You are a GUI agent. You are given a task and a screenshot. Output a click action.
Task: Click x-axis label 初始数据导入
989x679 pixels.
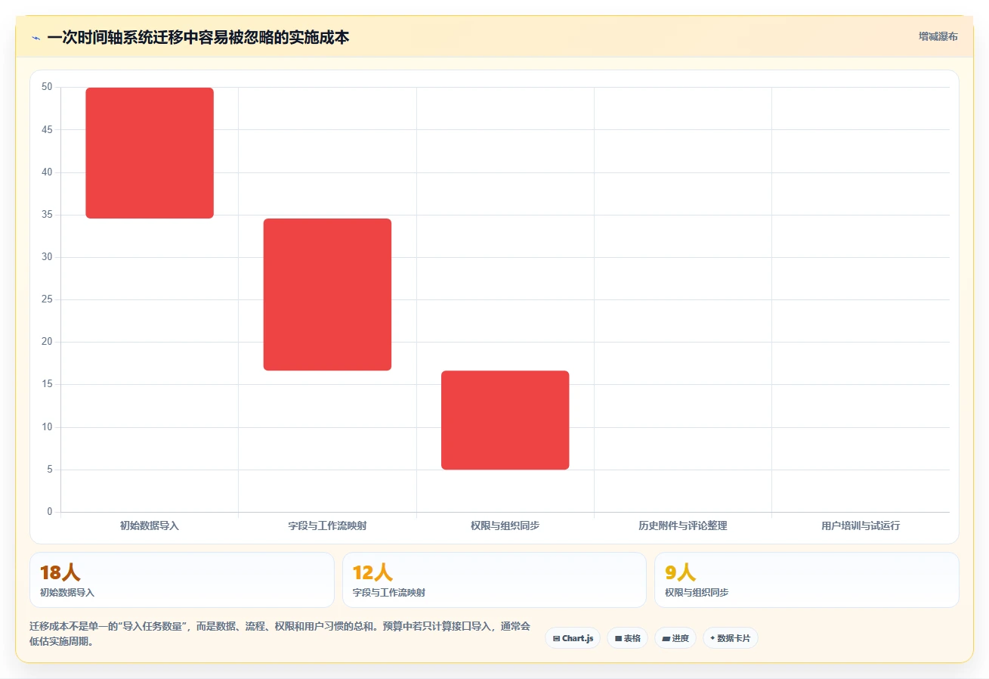click(150, 526)
